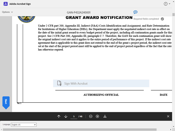Click the GAN-P432A240001 document title
The image size is (175, 131).
tap(78, 13)
